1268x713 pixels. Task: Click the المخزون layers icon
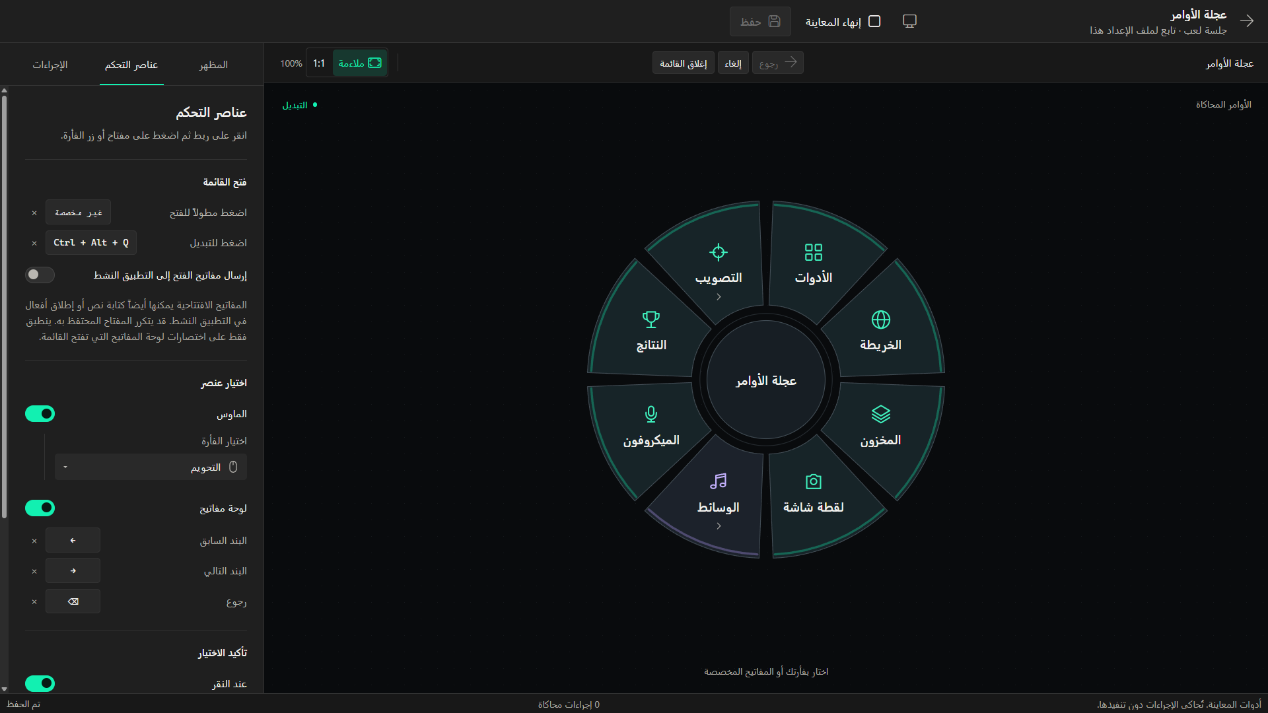pos(881,415)
